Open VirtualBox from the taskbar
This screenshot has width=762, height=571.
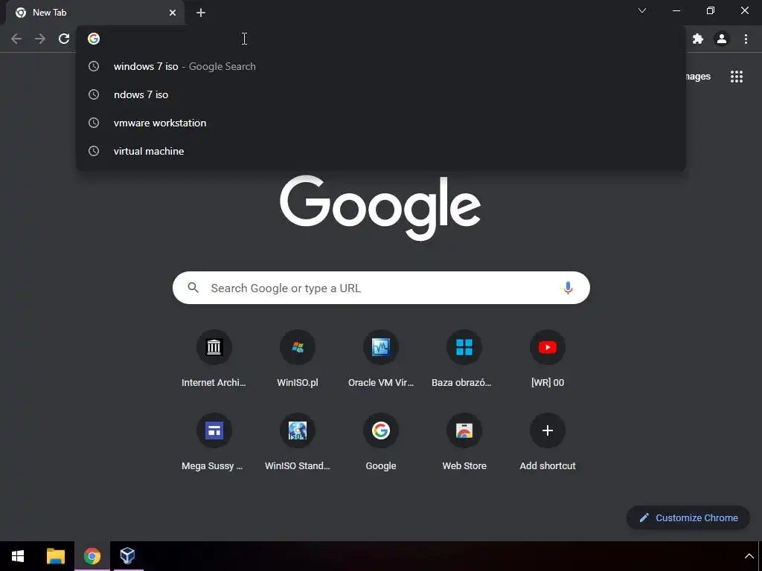click(x=128, y=556)
